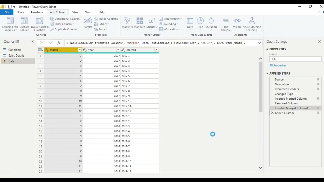Click Duplicate Column command
This screenshot has height=182, width=324.
pyautogui.click(x=63, y=29)
